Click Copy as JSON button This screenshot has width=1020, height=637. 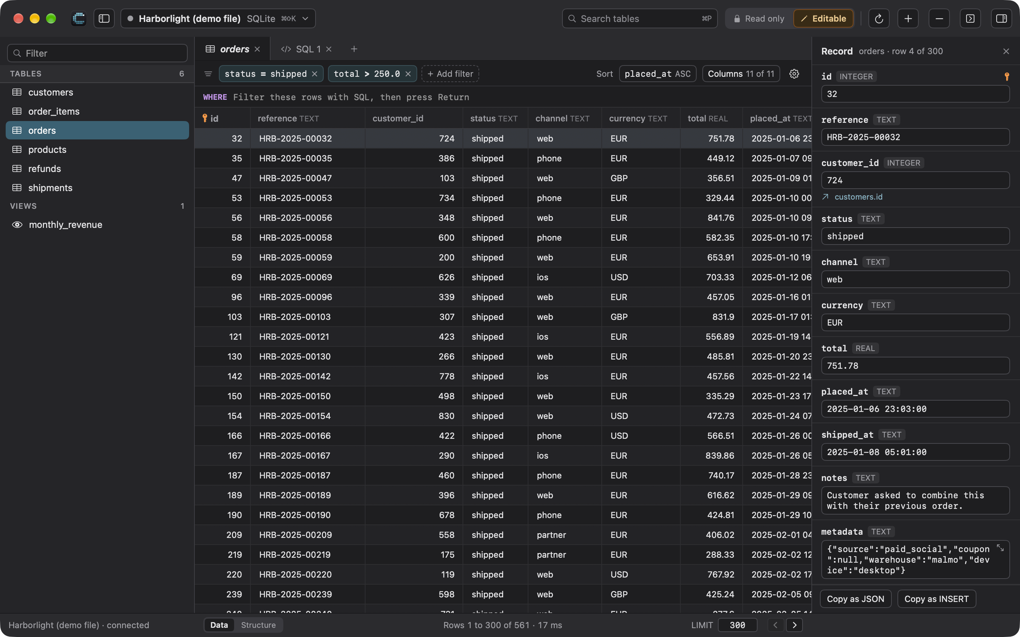[x=855, y=599]
